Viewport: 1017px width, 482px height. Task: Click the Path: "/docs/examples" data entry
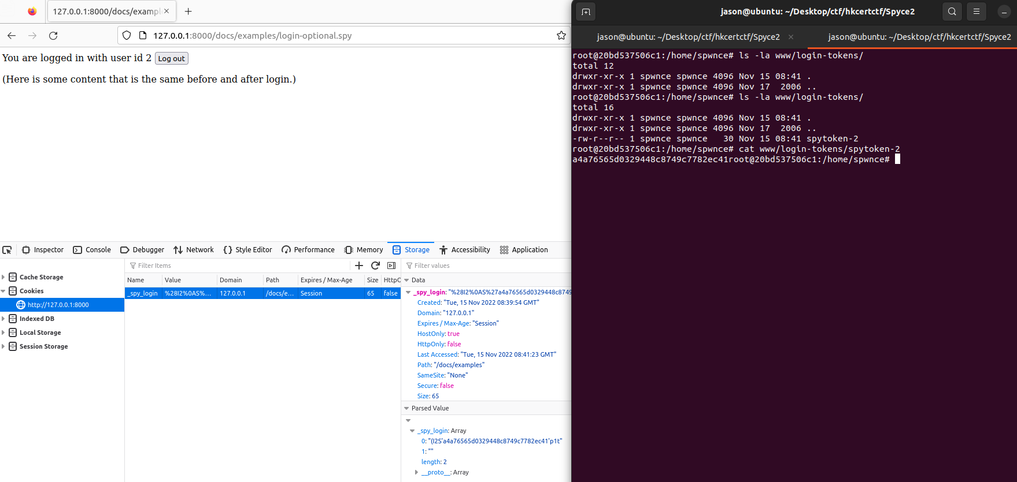click(x=451, y=365)
